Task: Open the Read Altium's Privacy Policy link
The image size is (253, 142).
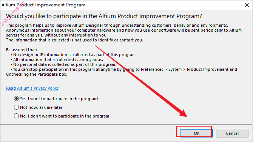Action: click(x=32, y=88)
